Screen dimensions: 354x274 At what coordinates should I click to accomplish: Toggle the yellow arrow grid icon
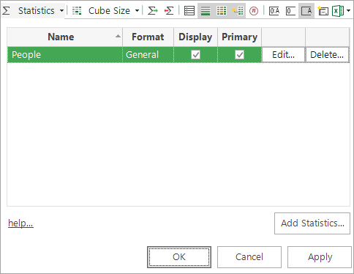(238, 11)
